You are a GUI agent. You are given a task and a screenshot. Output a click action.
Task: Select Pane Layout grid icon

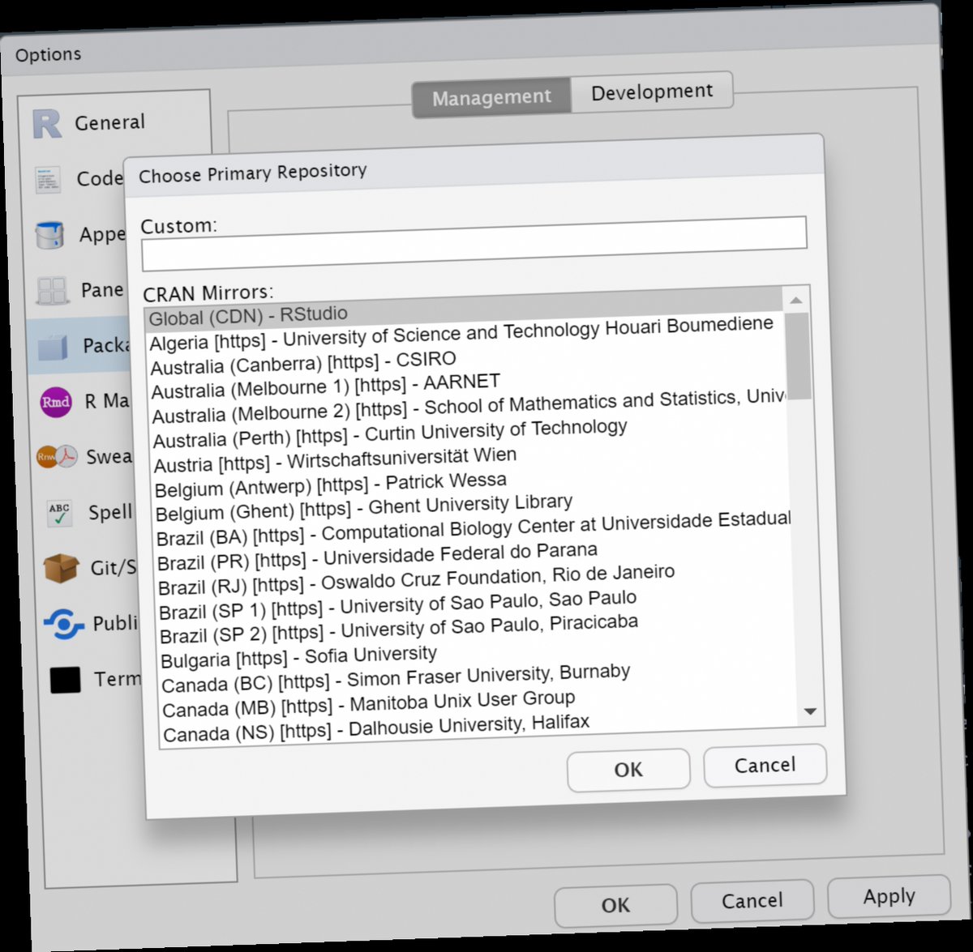(x=53, y=291)
